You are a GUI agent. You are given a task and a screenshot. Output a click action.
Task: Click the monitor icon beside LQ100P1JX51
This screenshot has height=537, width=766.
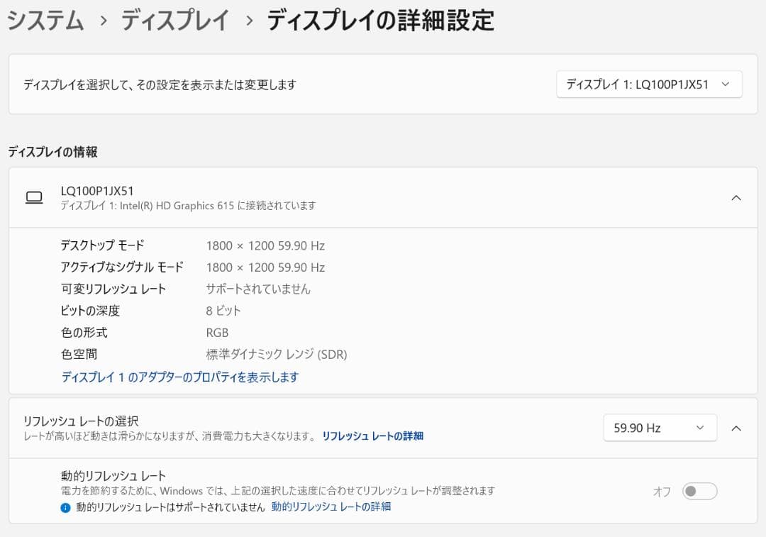pyautogui.click(x=34, y=197)
